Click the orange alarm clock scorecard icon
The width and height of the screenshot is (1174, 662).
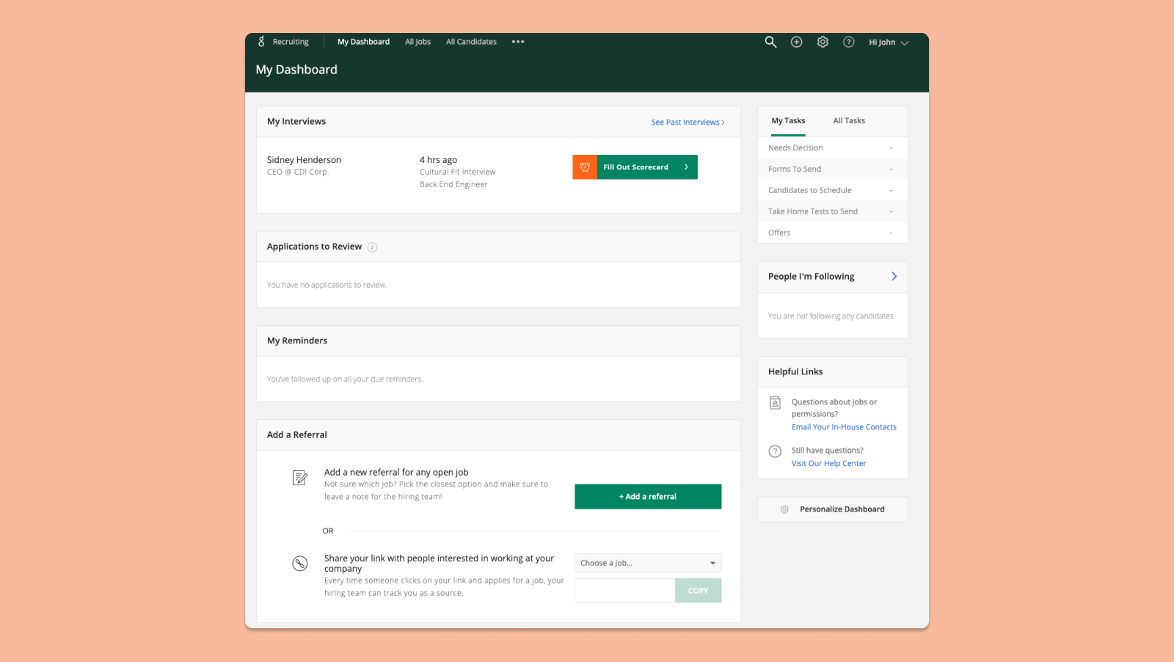click(x=585, y=167)
